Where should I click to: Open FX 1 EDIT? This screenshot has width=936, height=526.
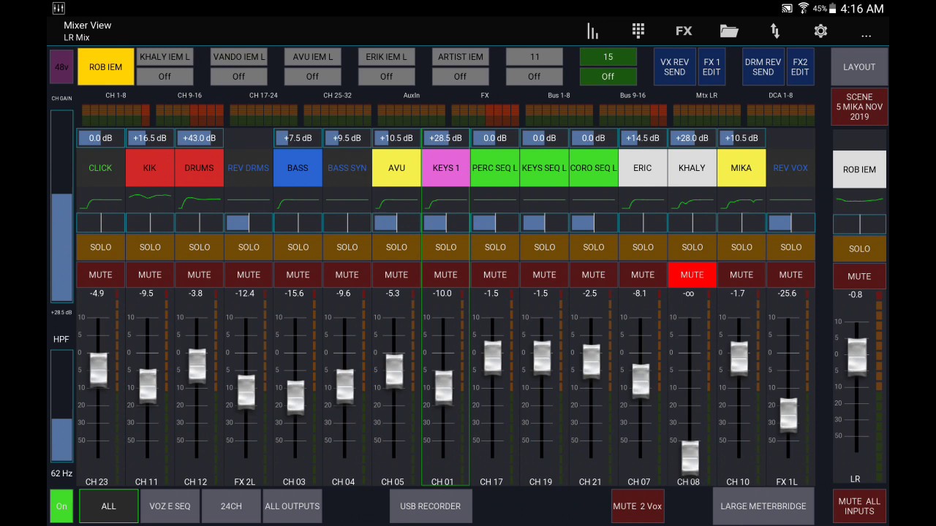click(712, 67)
